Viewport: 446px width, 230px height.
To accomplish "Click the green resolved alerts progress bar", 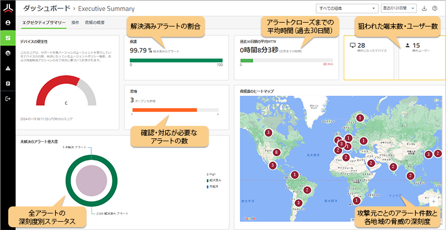I will 176,60.
